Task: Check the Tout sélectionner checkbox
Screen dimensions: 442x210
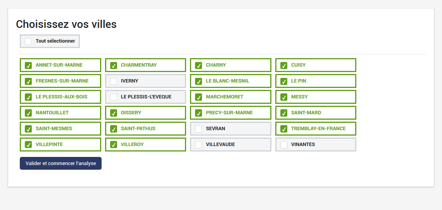Action: (x=28, y=41)
